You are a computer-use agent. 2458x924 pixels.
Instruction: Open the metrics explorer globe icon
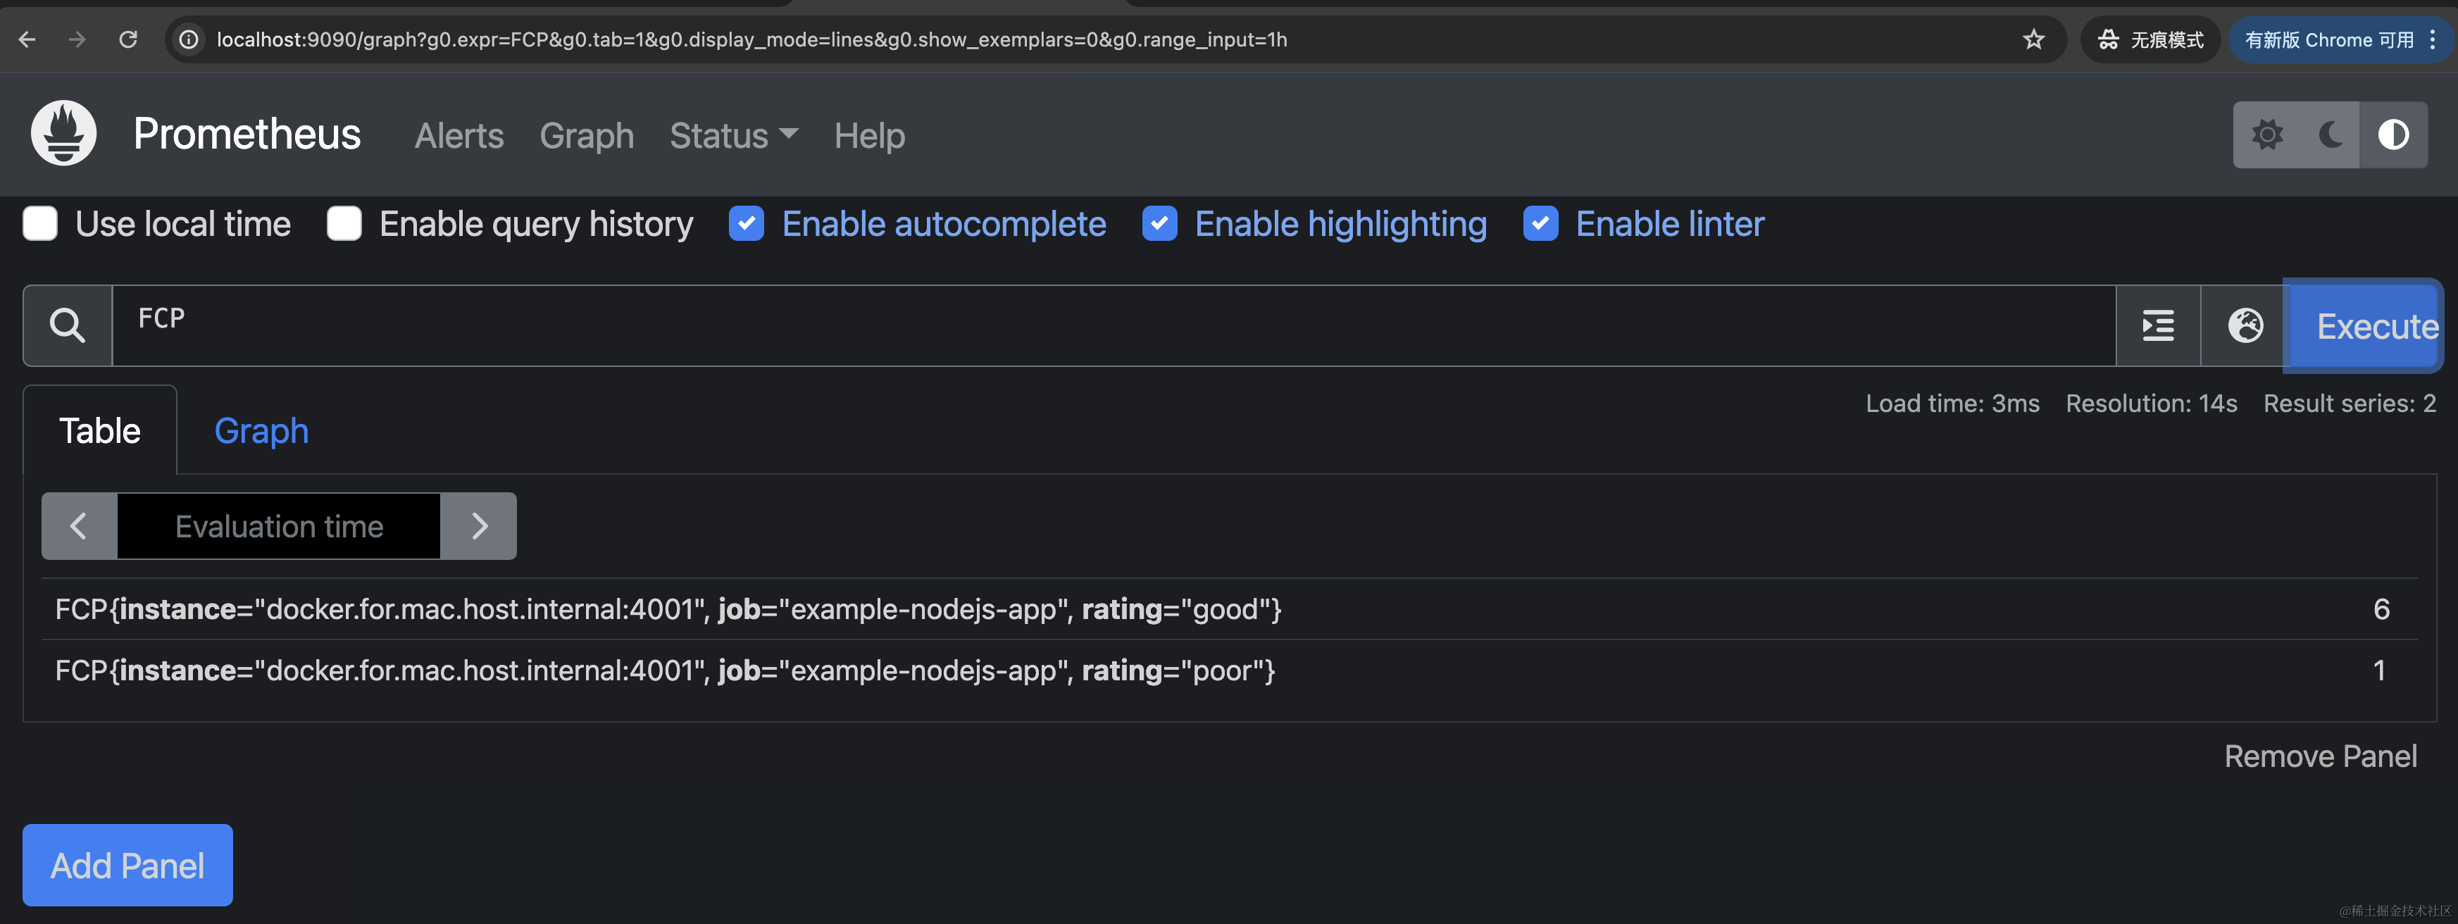point(2245,325)
